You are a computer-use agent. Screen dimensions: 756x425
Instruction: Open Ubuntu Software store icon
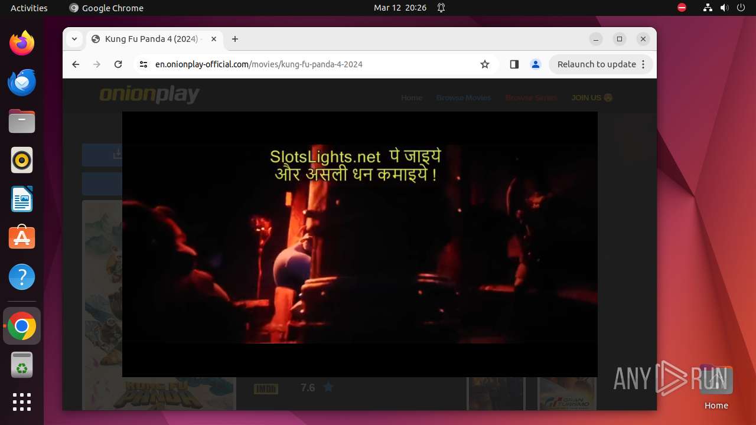tap(22, 238)
